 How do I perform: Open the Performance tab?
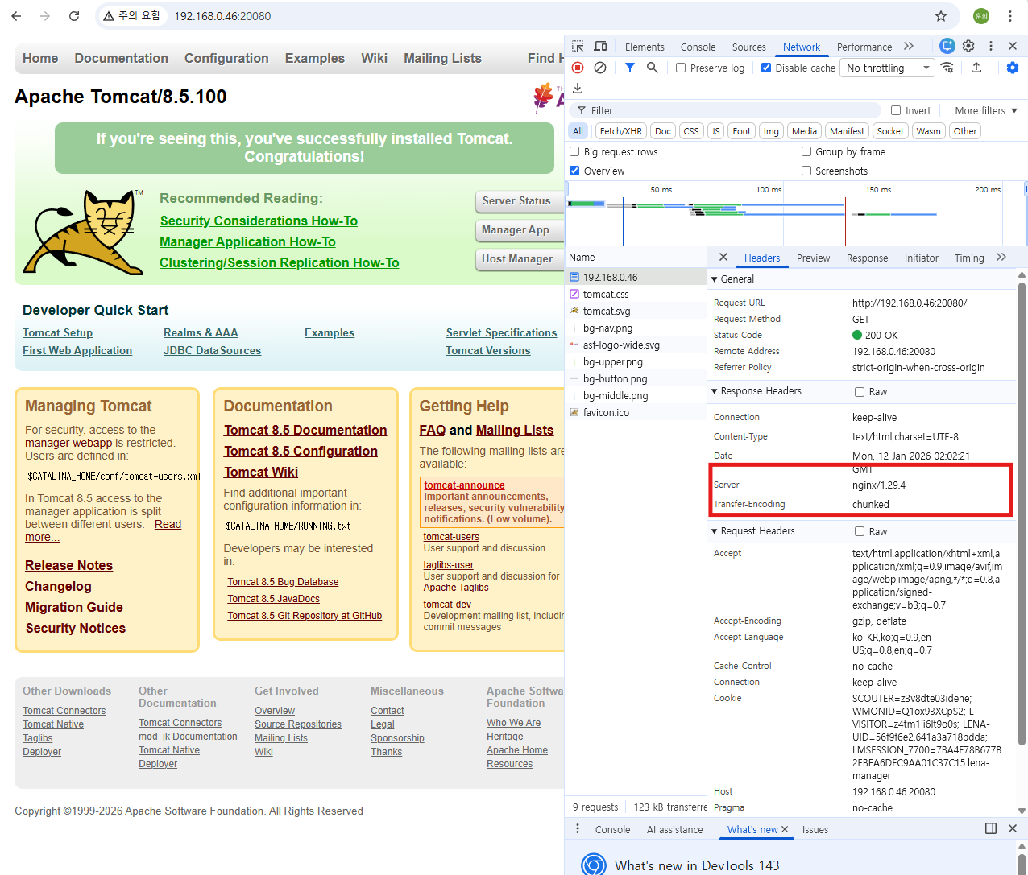pyautogui.click(x=864, y=47)
